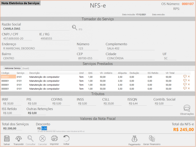Open the Pagamento money bag icon
Image resolution: width=196 pixels, height=147 pixels.
(134, 139)
